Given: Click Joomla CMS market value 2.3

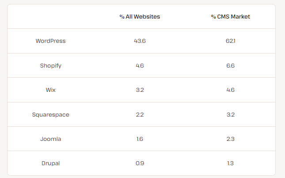Looking at the screenshot, I should [x=230, y=139].
